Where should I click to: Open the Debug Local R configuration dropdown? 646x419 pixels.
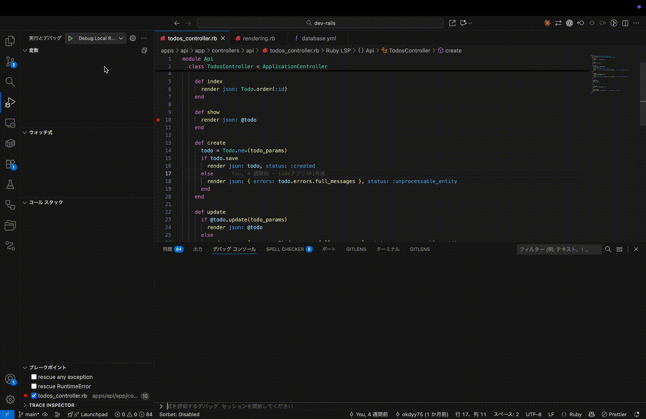coord(121,38)
